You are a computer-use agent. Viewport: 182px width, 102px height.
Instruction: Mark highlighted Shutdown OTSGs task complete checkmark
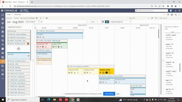point(110,73)
